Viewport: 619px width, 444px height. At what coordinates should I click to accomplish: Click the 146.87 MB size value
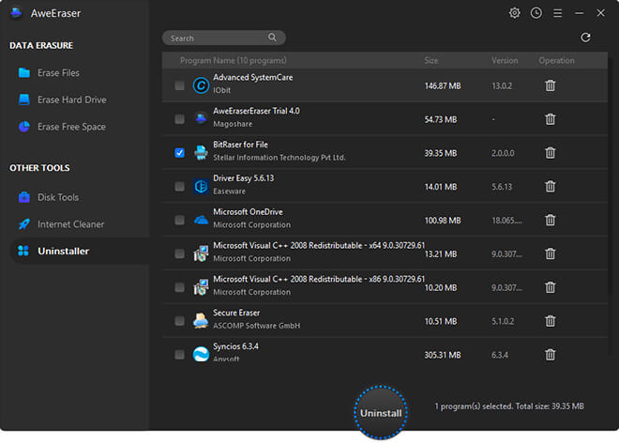point(443,85)
